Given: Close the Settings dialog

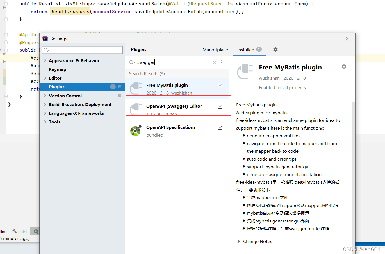Looking at the screenshot, I should 347,39.
